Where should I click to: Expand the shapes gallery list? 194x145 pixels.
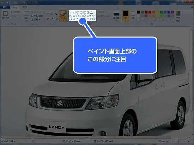click(x=95, y=19)
